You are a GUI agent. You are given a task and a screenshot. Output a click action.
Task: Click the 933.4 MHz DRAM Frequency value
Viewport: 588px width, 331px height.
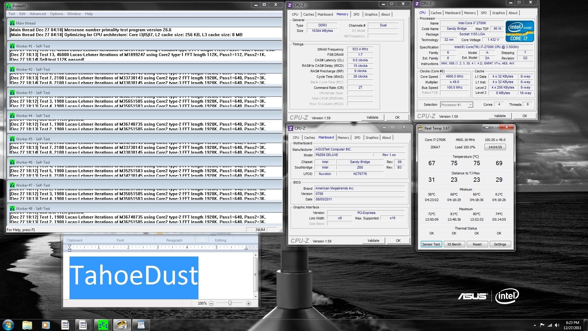[360, 49]
